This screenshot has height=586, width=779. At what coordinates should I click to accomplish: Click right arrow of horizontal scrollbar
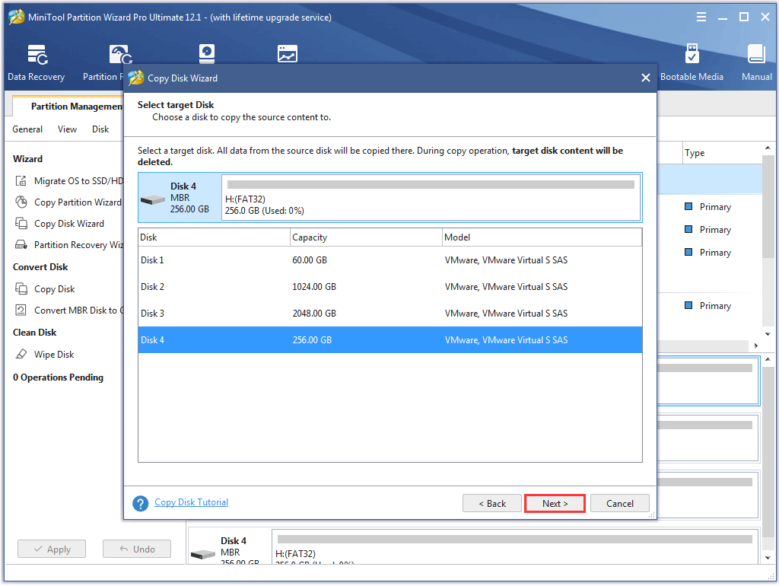(755, 346)
